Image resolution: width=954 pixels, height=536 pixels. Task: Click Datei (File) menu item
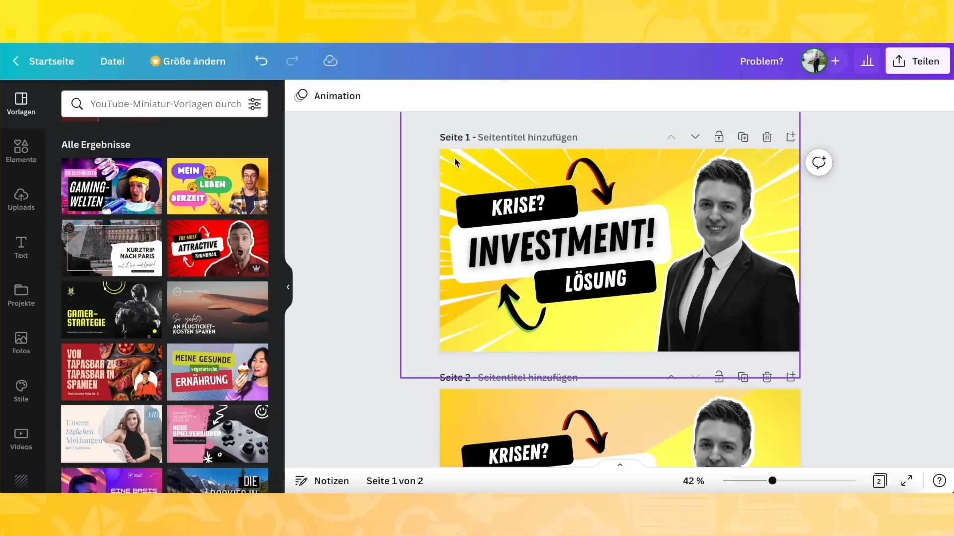click(x=112, y=60)
